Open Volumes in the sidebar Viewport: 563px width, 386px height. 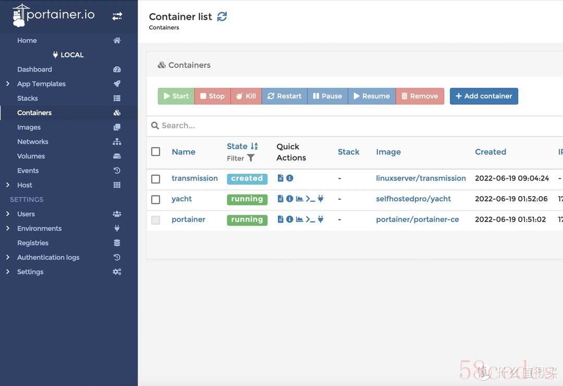click(31, 156)
